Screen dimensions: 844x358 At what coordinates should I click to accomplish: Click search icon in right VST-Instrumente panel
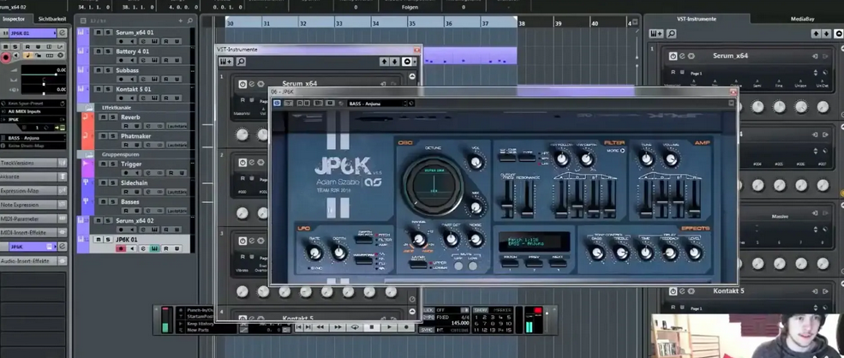tap(671, 33)
